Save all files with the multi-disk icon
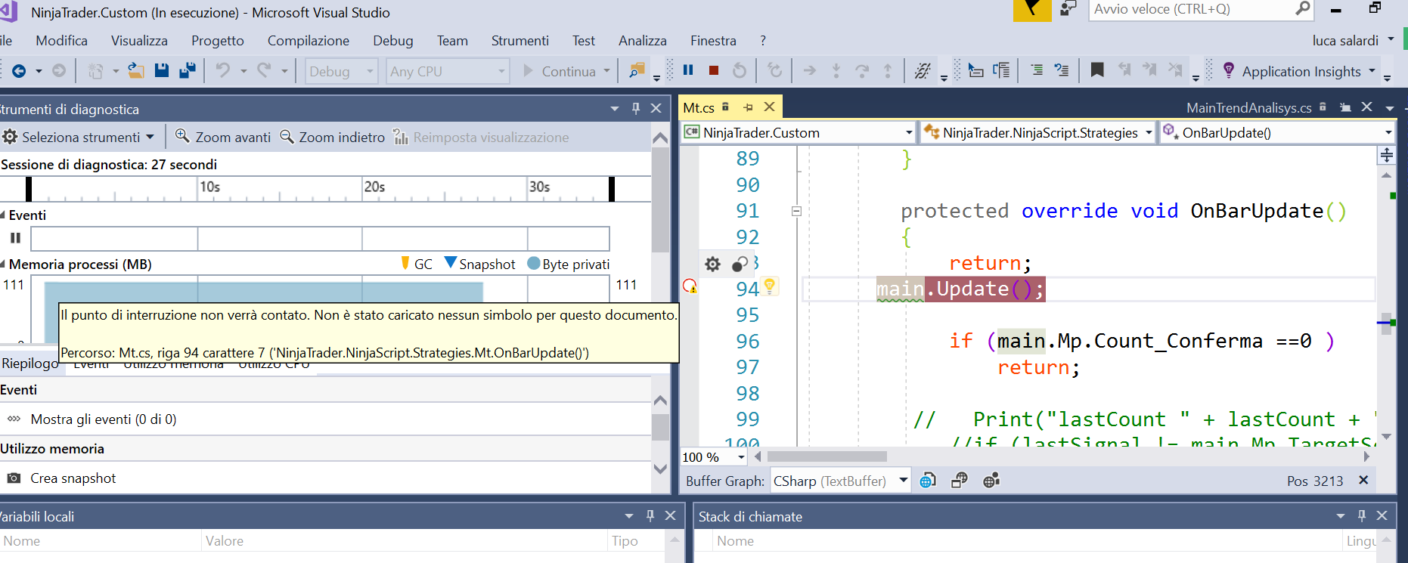The image size is (1408, 563). [x=188, y=70]
